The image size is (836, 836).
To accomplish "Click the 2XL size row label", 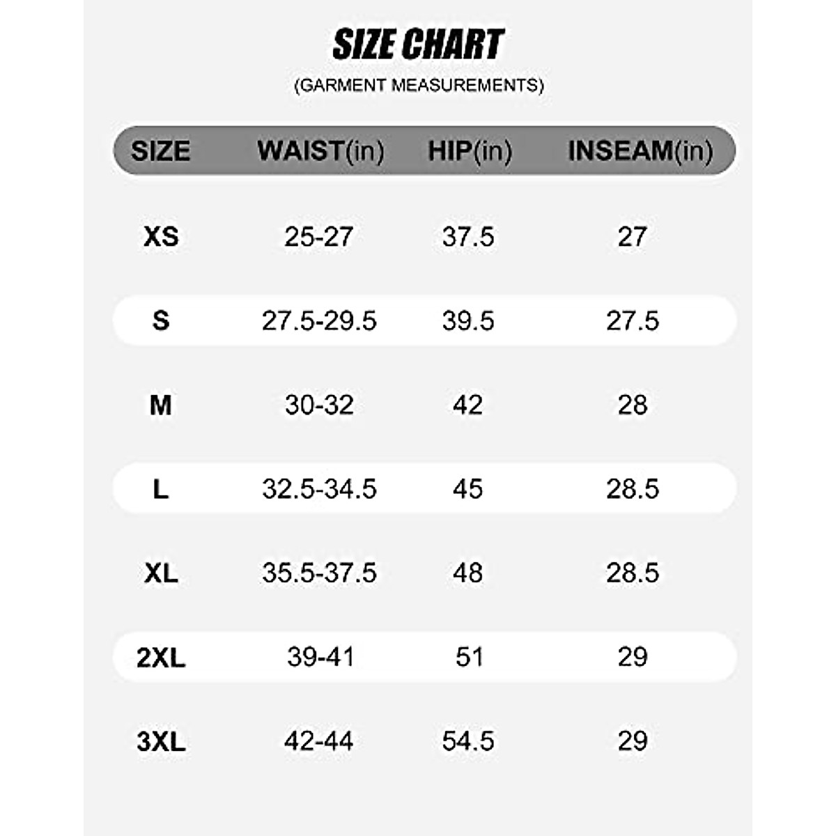I will click(161, 657).
